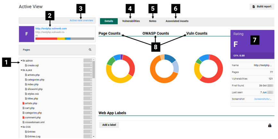The height and width of the screenshot is (139, 278).
Task: Click the AJAX folder icon
Action: coord(24,70)
